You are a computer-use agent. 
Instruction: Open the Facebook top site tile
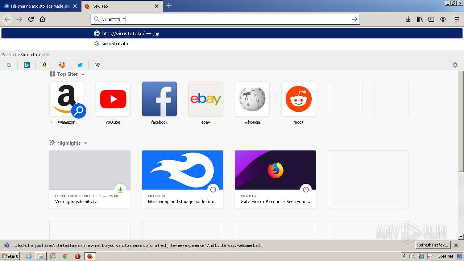click(x=159, y=99)
